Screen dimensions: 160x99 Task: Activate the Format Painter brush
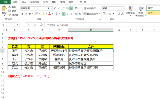click(10, 15)
